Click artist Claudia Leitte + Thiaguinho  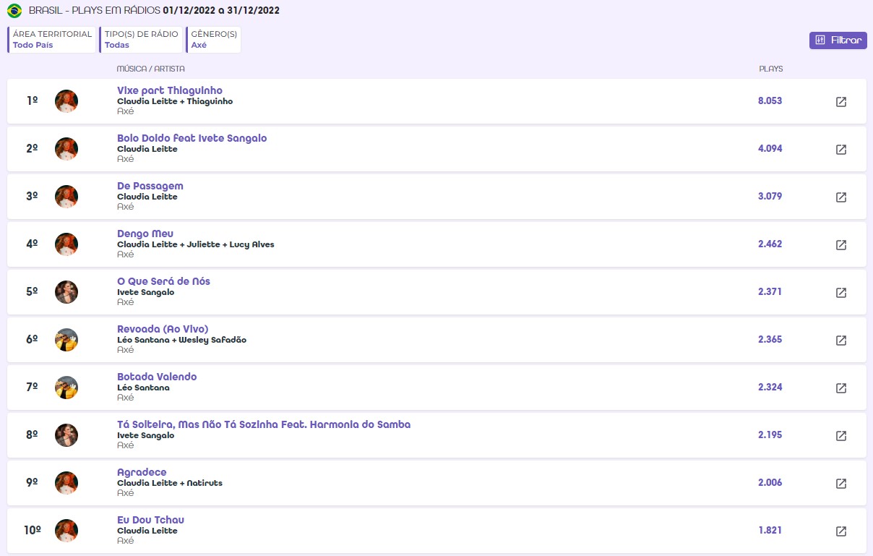click(x=175, y=101)
